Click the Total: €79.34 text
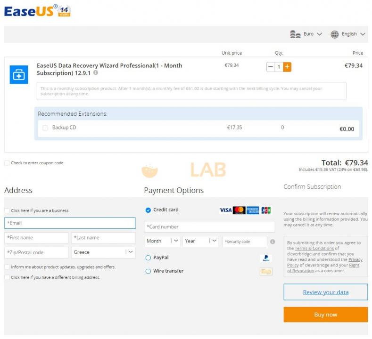This screenshot has height=339, width=372. point(345,163)
